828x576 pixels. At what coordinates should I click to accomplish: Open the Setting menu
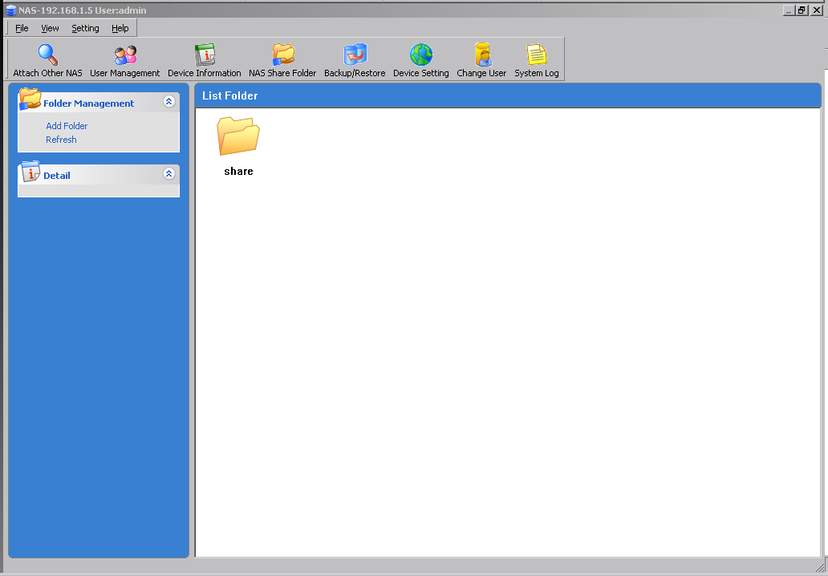pos(85,29)
